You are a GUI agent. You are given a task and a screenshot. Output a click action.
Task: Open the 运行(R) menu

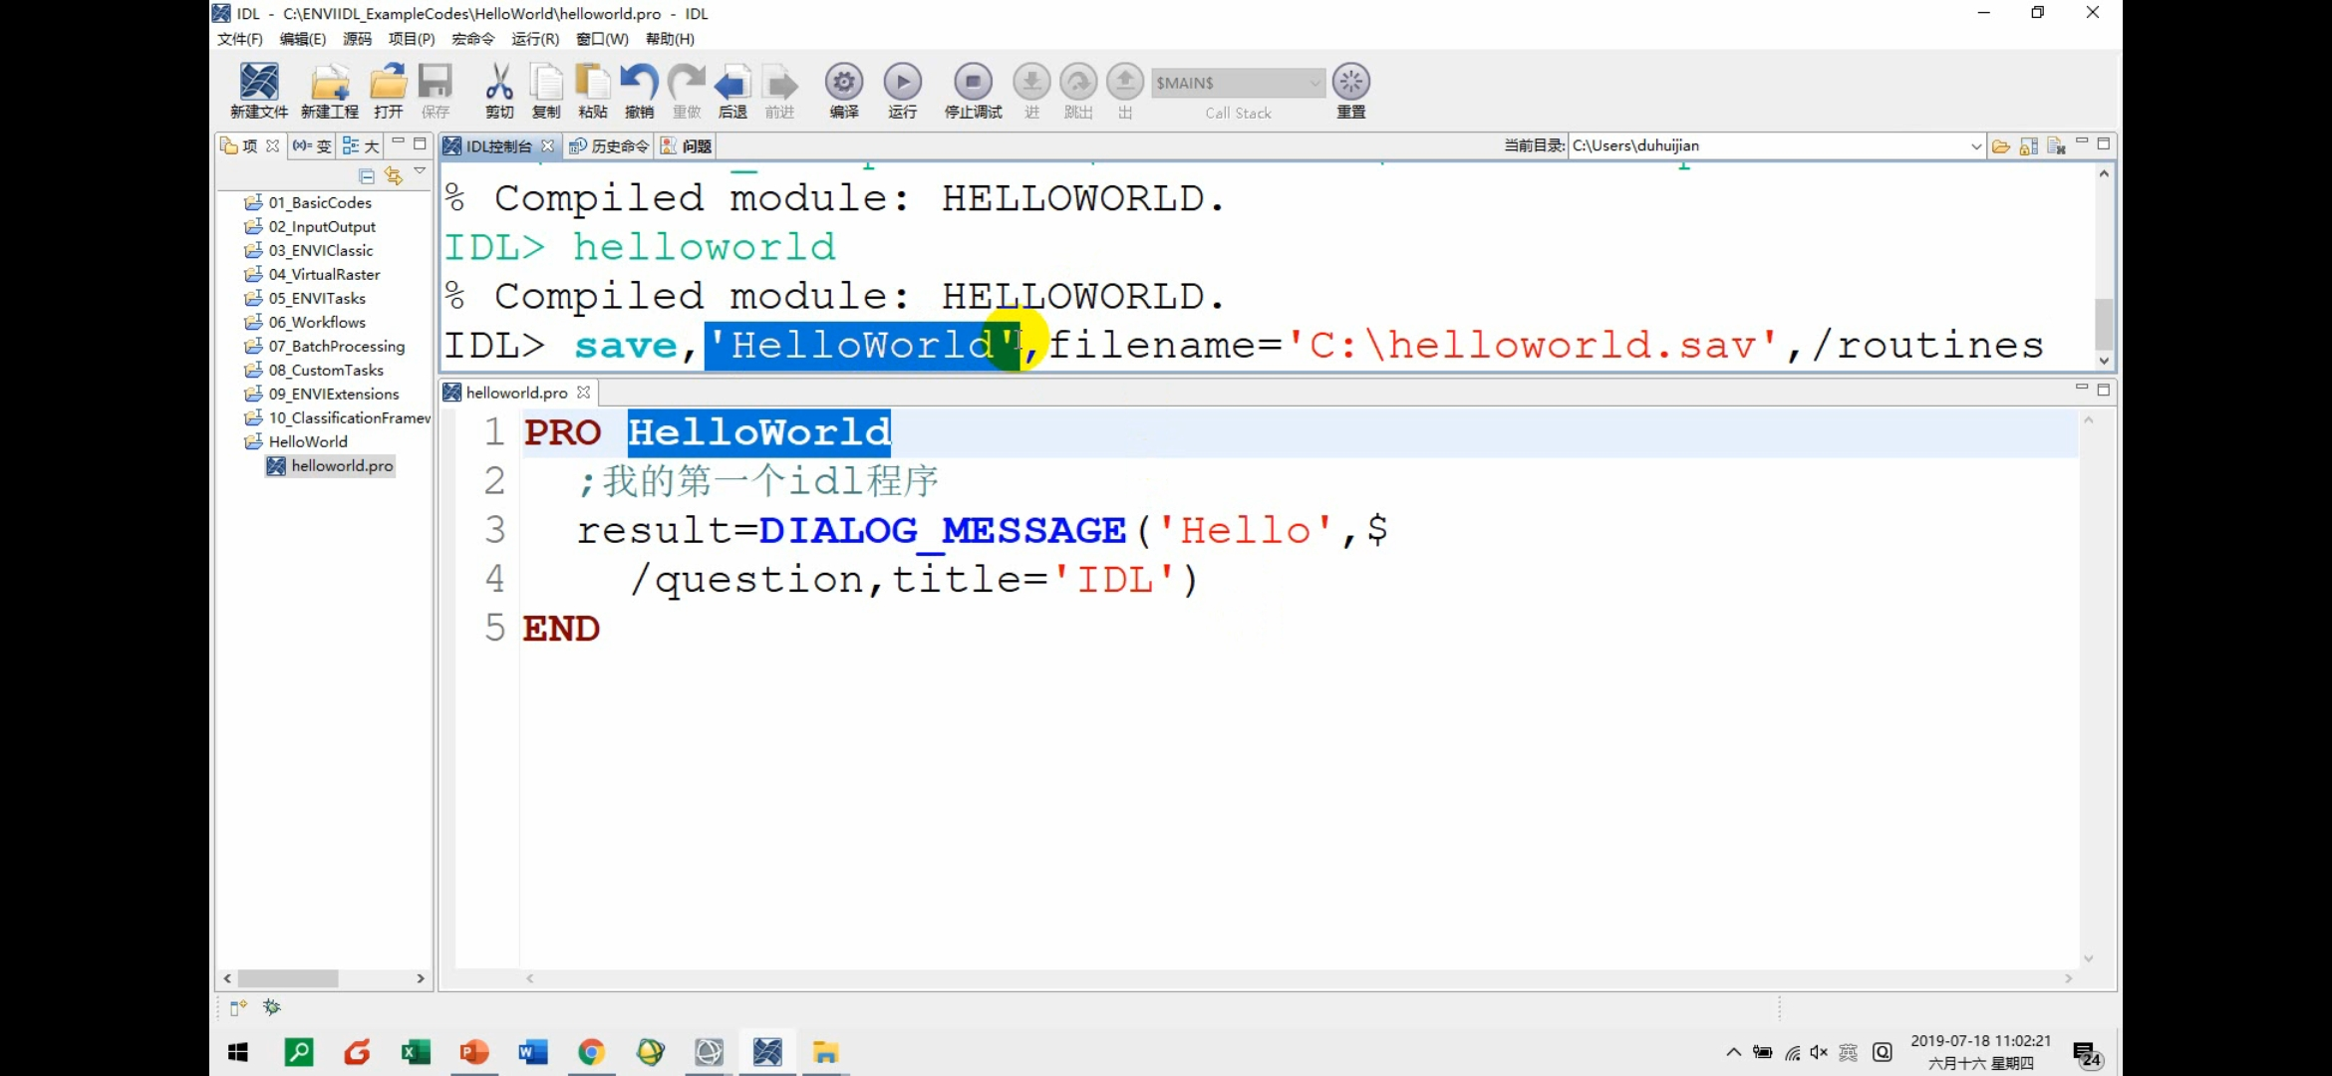[534, 39]
